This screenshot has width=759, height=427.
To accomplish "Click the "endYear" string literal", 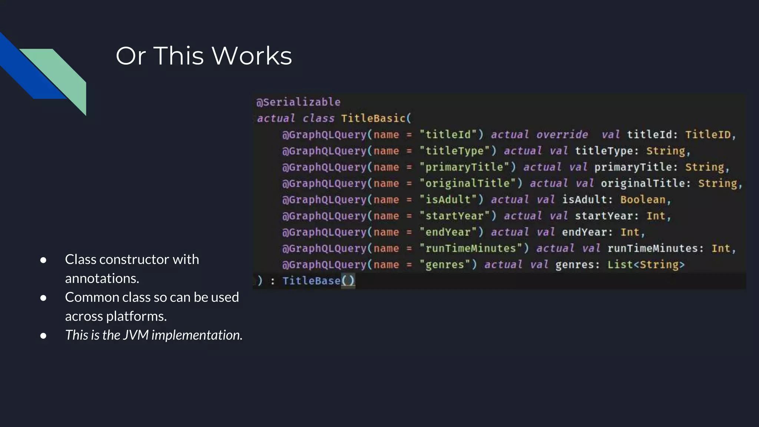I will [448, 232].
